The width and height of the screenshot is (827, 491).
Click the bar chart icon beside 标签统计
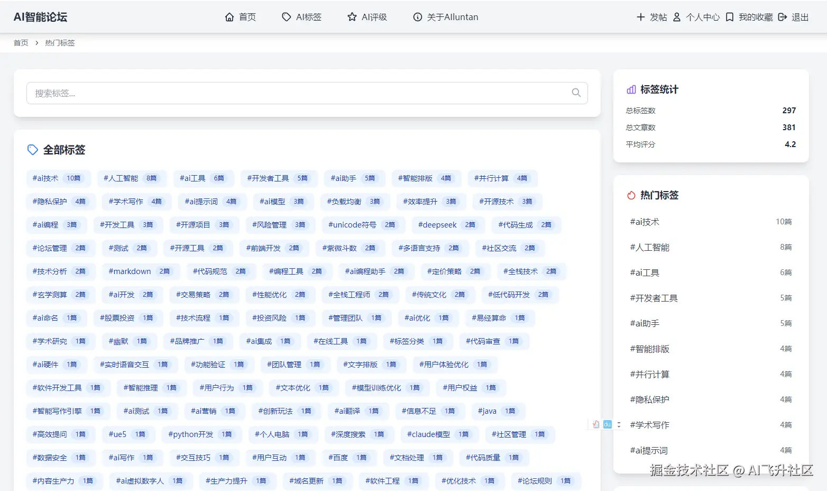point(631,89)
